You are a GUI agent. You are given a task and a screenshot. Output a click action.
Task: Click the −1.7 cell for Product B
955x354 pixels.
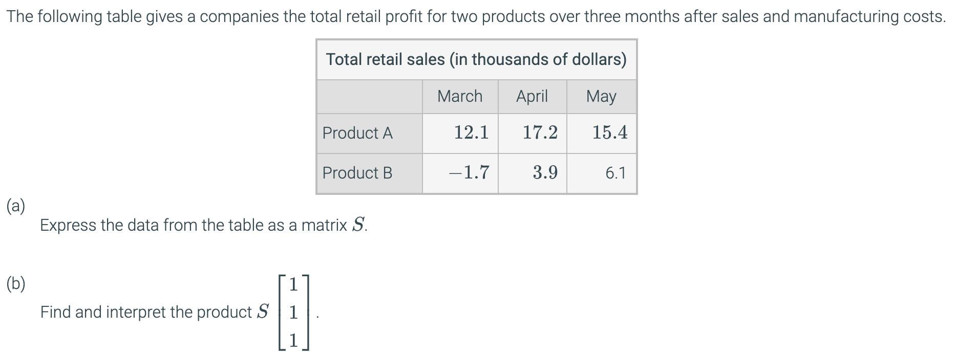(x=469, y=172)
